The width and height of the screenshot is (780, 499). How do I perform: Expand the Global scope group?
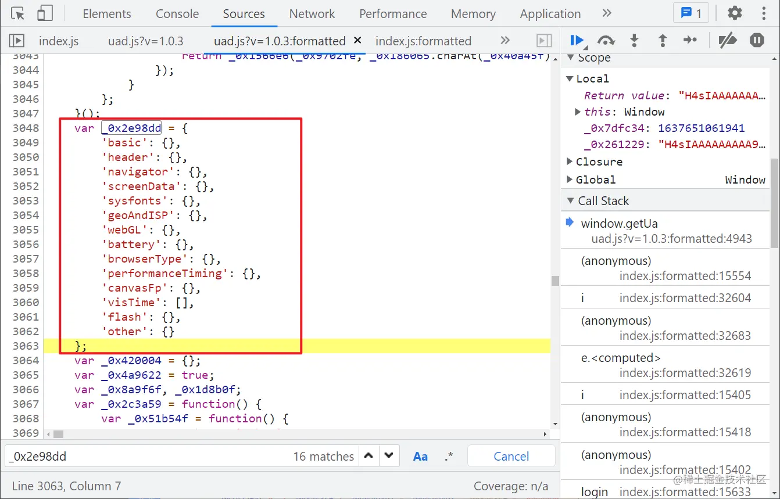tap(570, 180)
